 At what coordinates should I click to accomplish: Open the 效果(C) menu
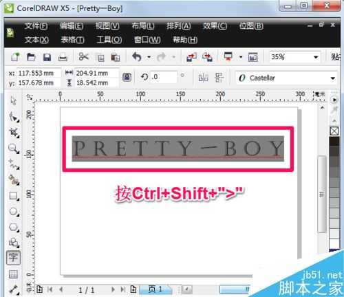click(215, 26)
